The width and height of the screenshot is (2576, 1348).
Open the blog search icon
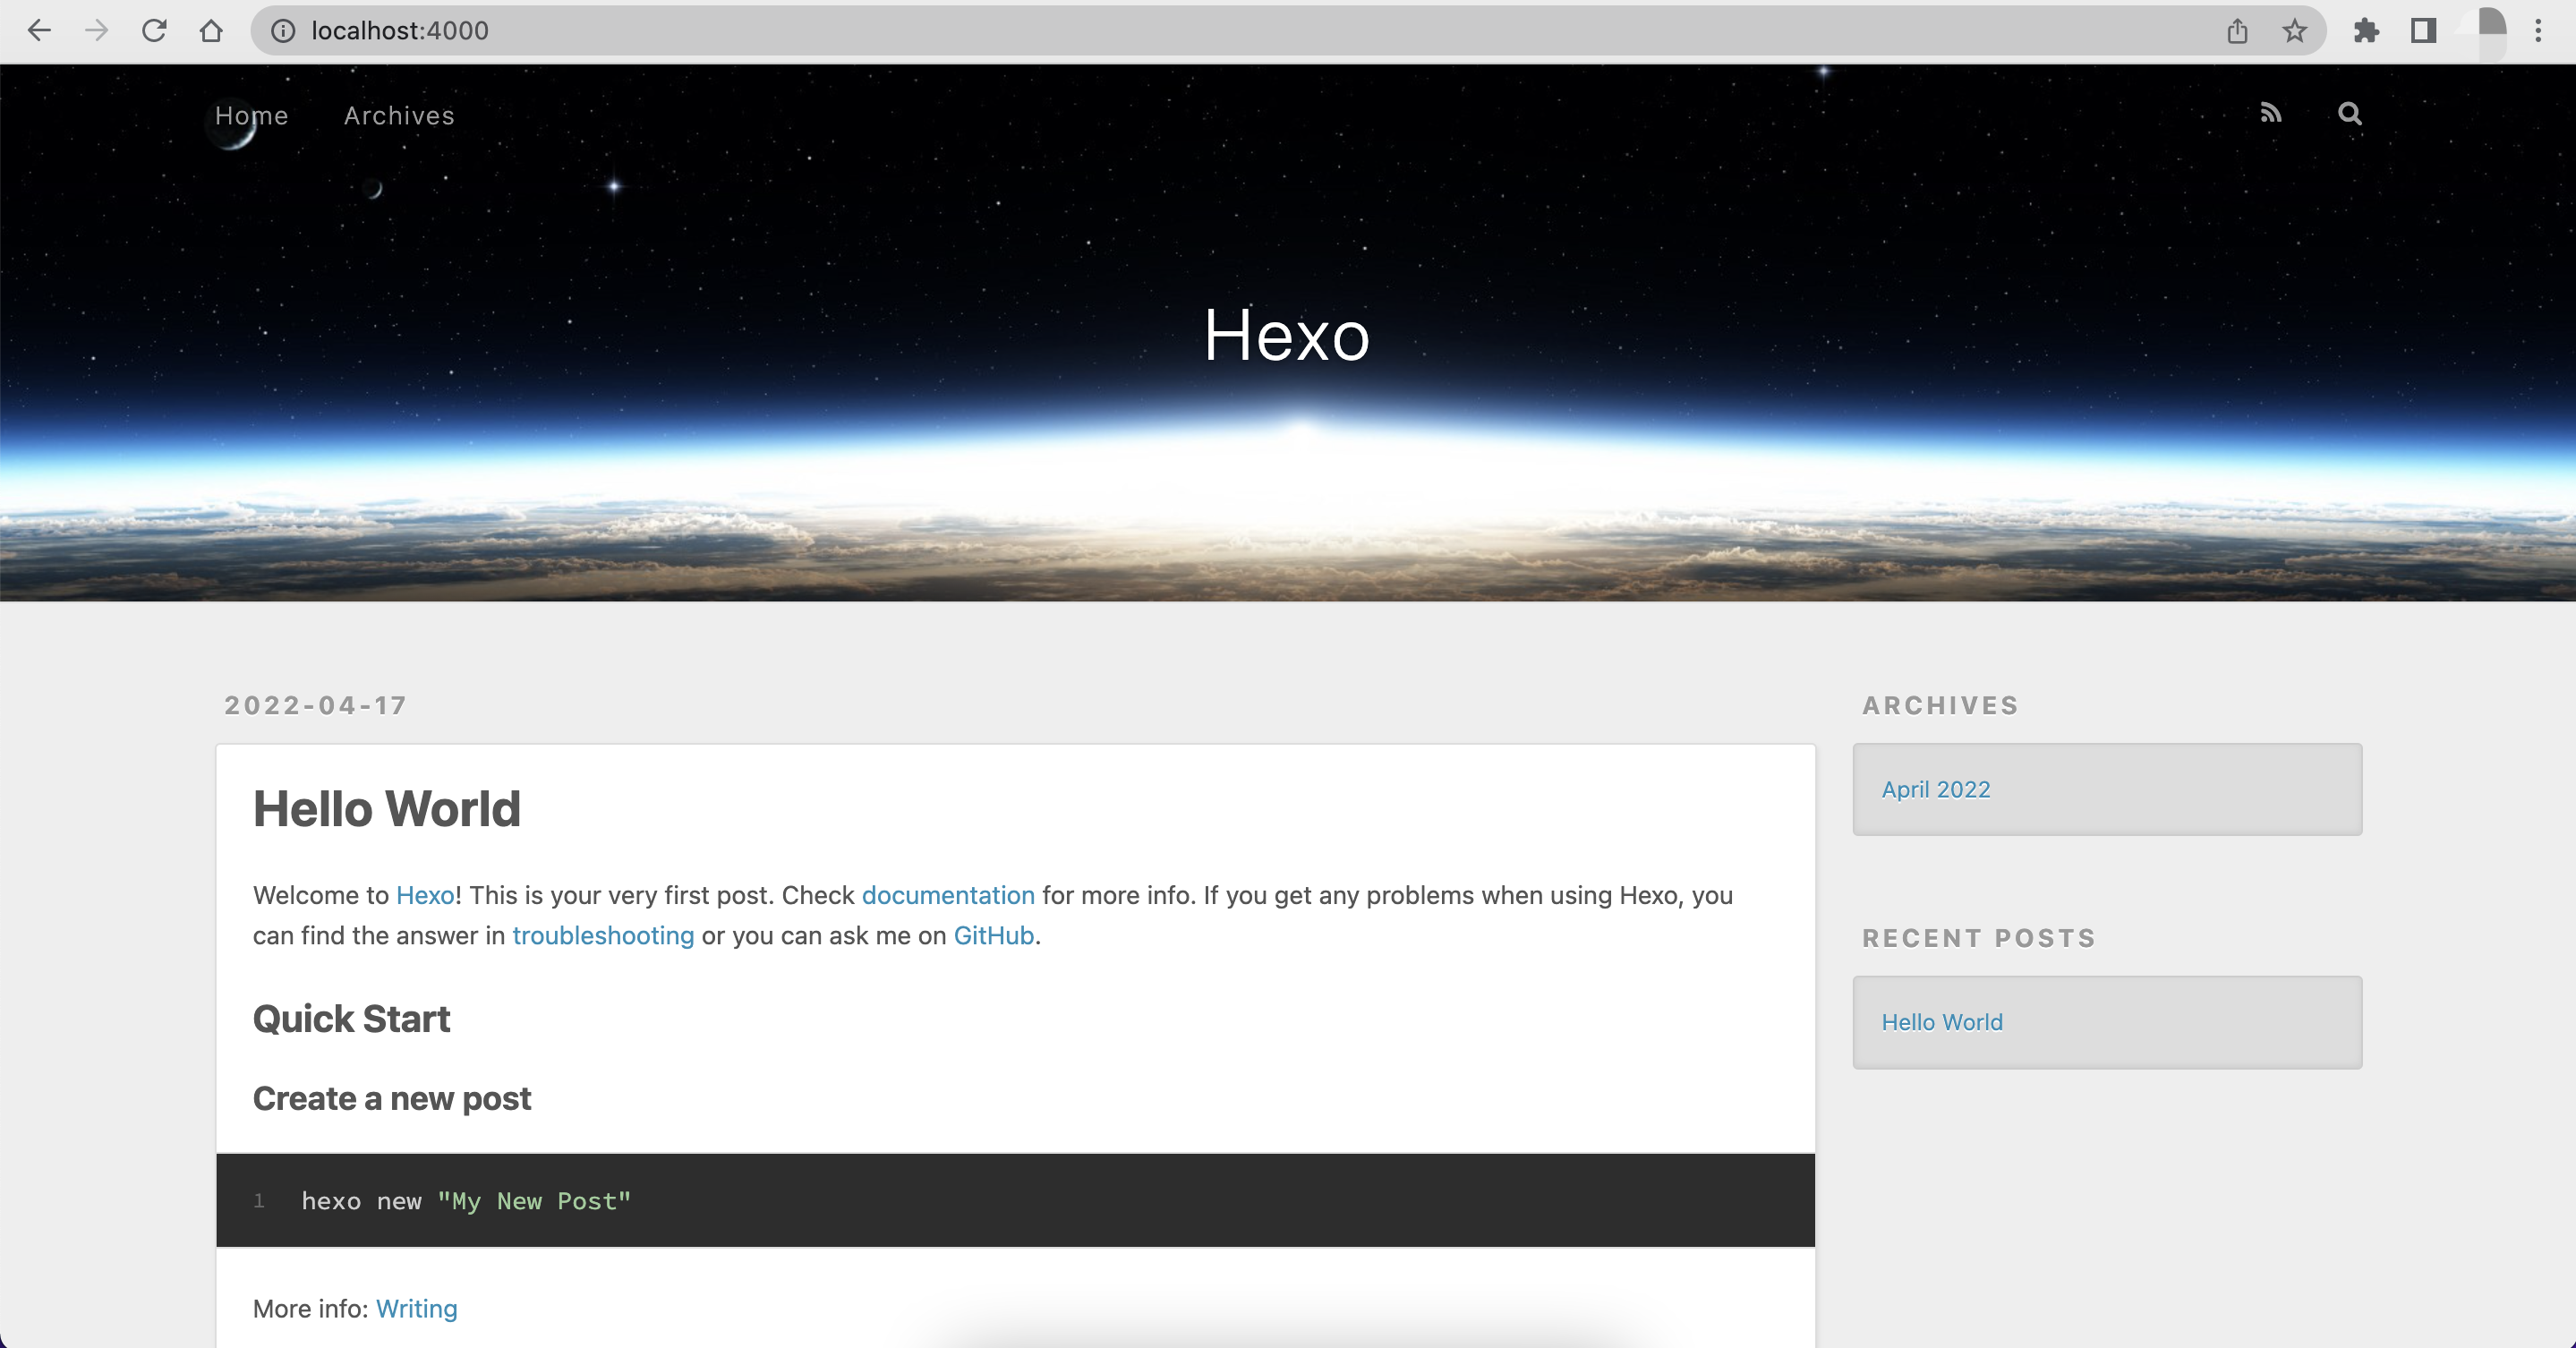tap(2349, 114)
